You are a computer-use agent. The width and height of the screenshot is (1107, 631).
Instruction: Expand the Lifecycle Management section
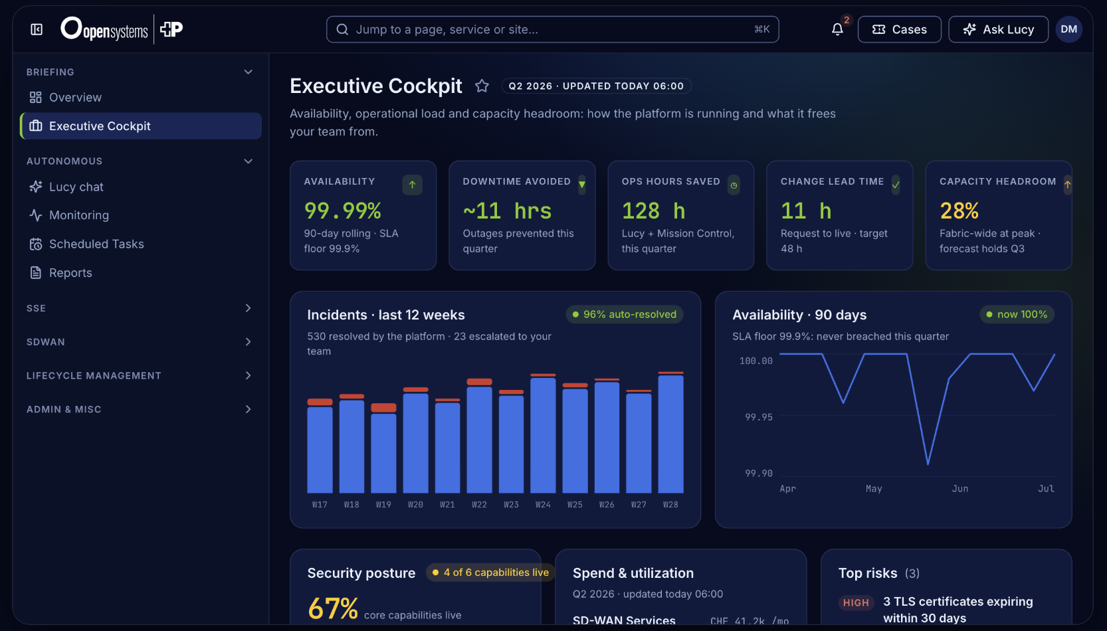point(248,375)
